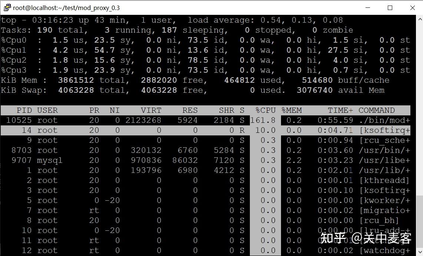Select the %MEM column header
This screenshot has width=423, height=256.
tap(292, 110)
